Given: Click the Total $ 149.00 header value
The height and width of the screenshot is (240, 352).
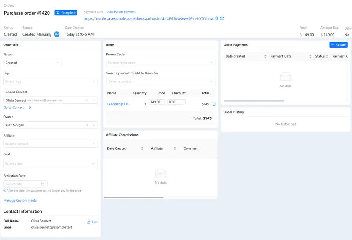Looking at the screenshot, I should (x=307, y=35).
